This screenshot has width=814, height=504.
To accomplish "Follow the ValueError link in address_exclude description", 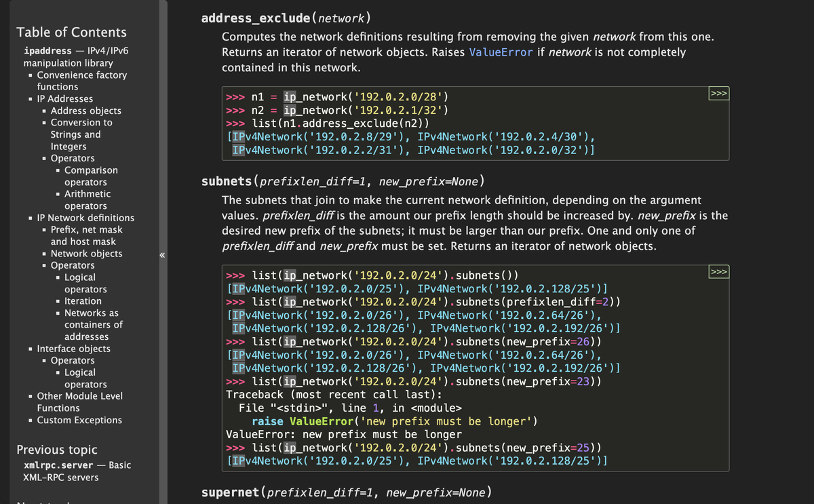I will 501,52.
